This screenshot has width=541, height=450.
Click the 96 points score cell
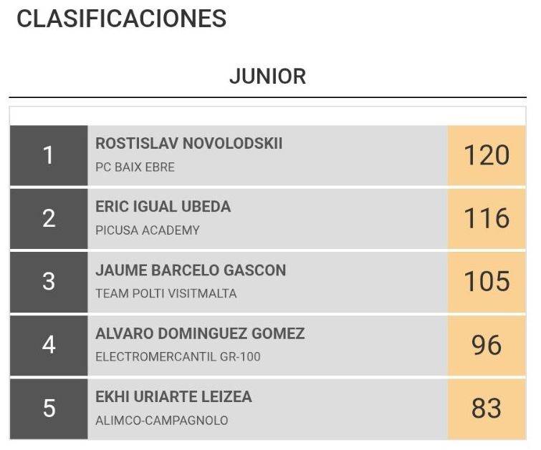(x=487, y=345)
